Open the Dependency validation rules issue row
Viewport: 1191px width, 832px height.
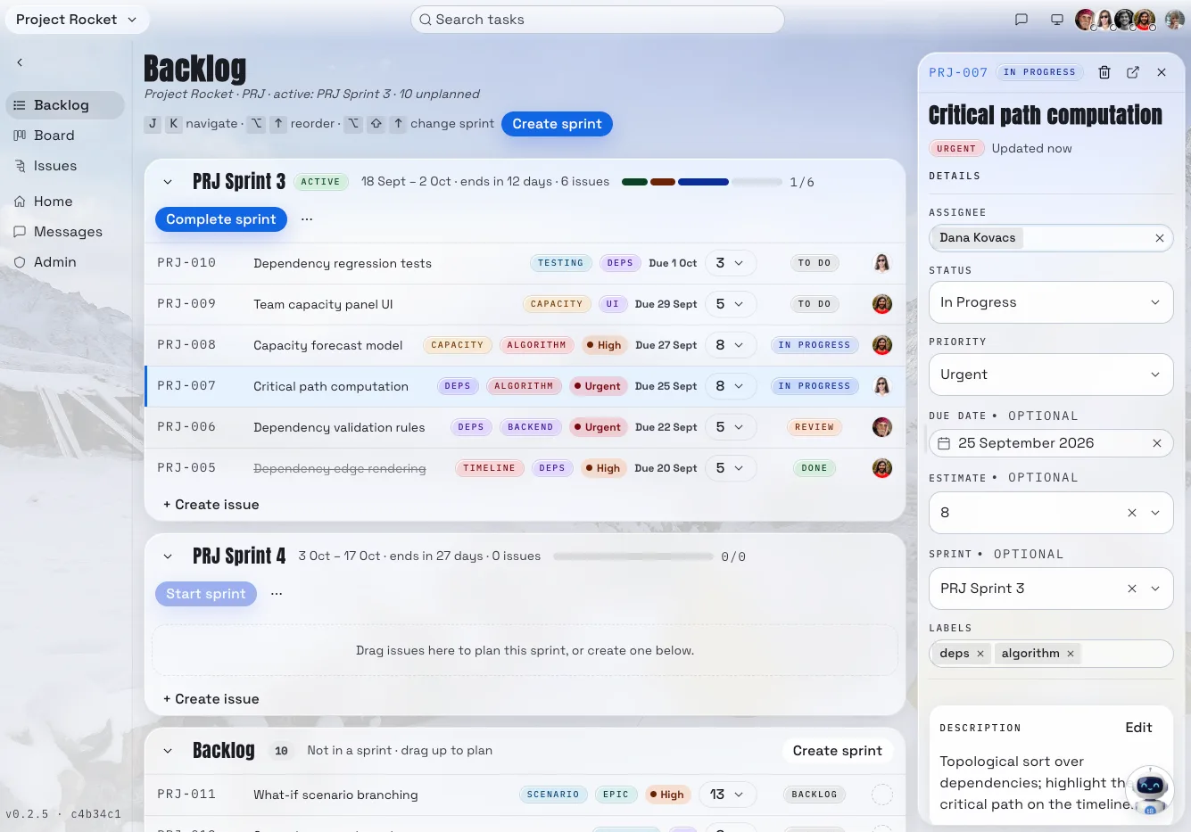point(525,427)
